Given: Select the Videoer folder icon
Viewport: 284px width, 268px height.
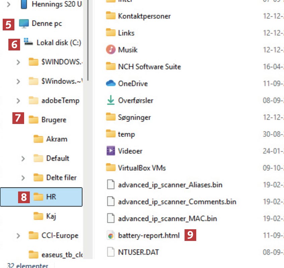Looking at the screenshot, I should [x=111, y=151].
